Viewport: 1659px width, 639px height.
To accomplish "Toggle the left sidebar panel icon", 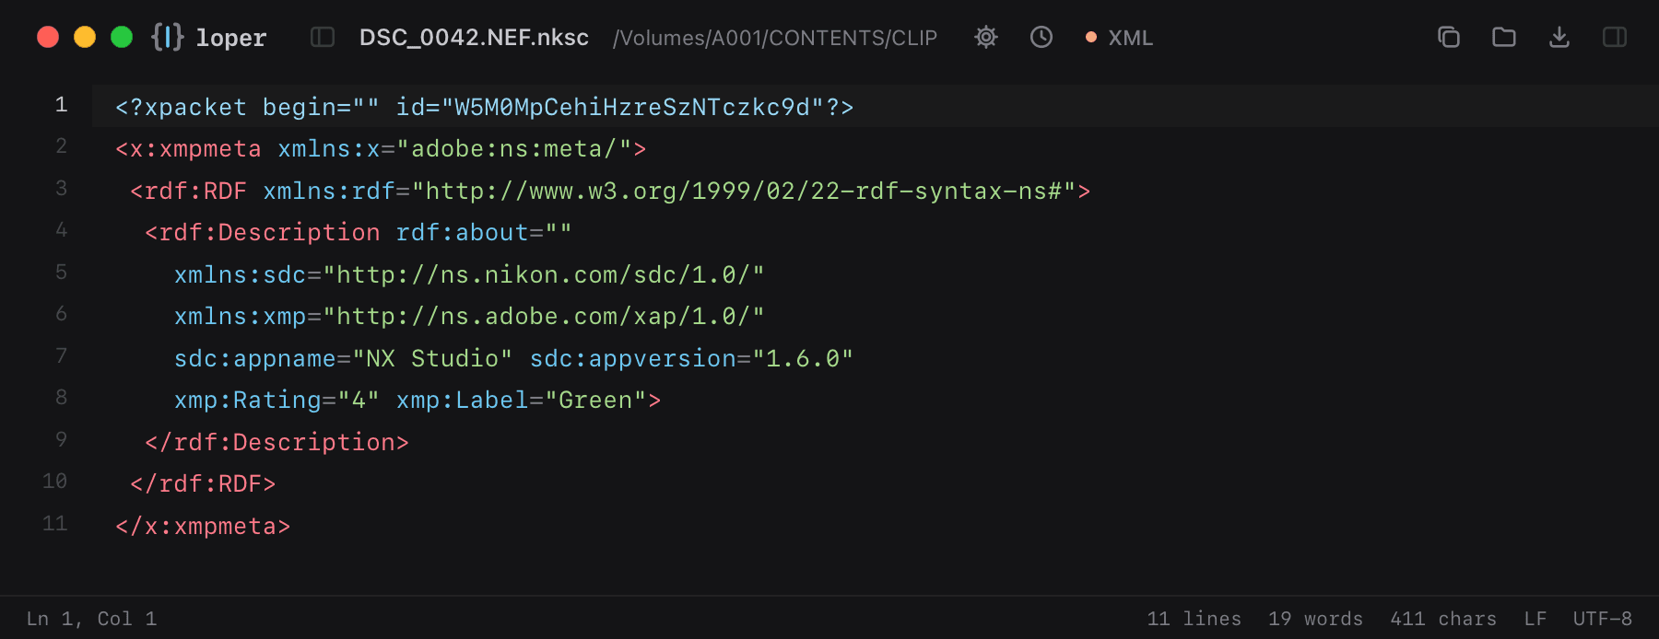I will pos(323,37).
